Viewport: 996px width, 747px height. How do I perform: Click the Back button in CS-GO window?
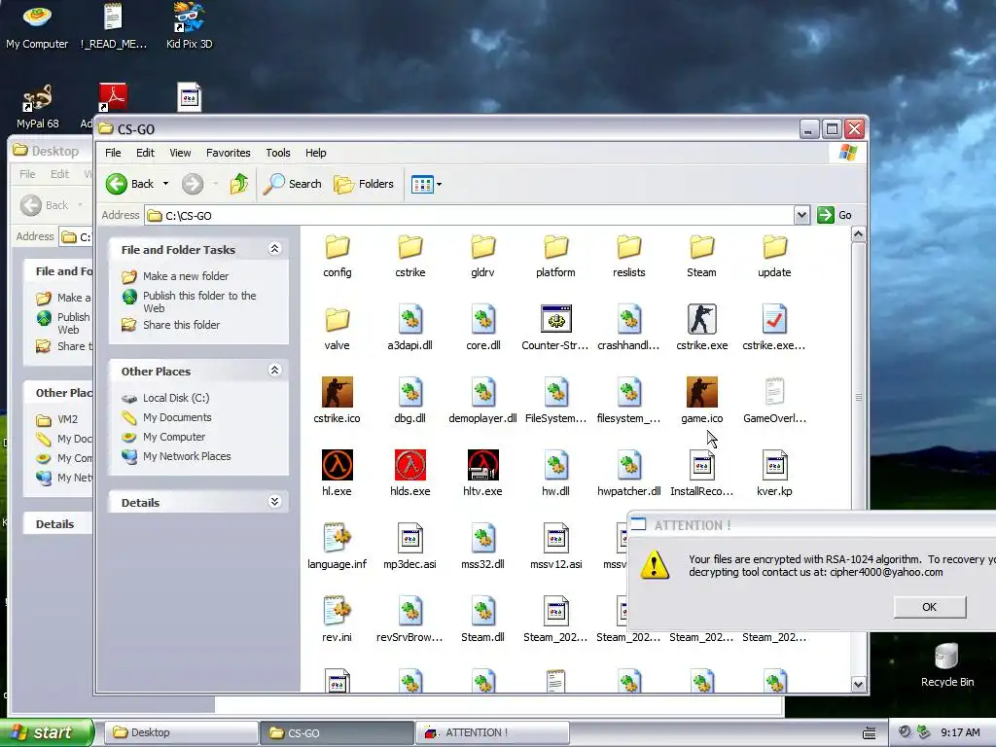pyautogui.click(x=130, y=184)
